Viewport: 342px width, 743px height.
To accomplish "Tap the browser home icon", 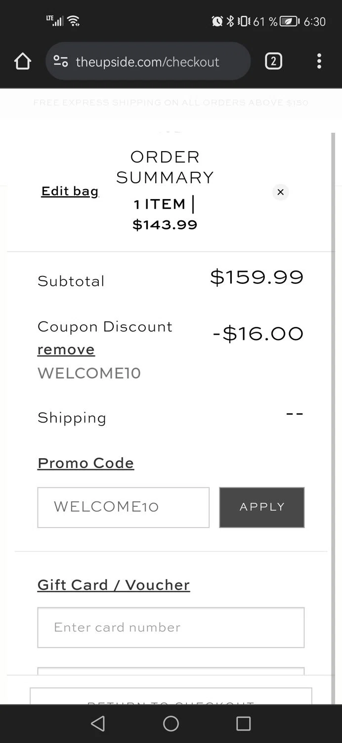I will [23, 61].
